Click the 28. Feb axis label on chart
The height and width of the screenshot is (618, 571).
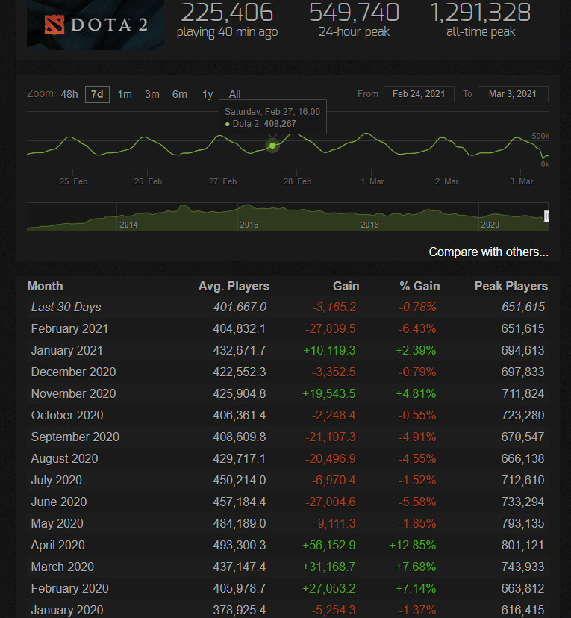tap(298, 181)
